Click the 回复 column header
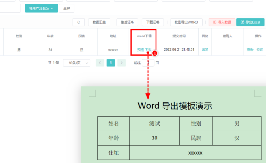 pos(205,36)
